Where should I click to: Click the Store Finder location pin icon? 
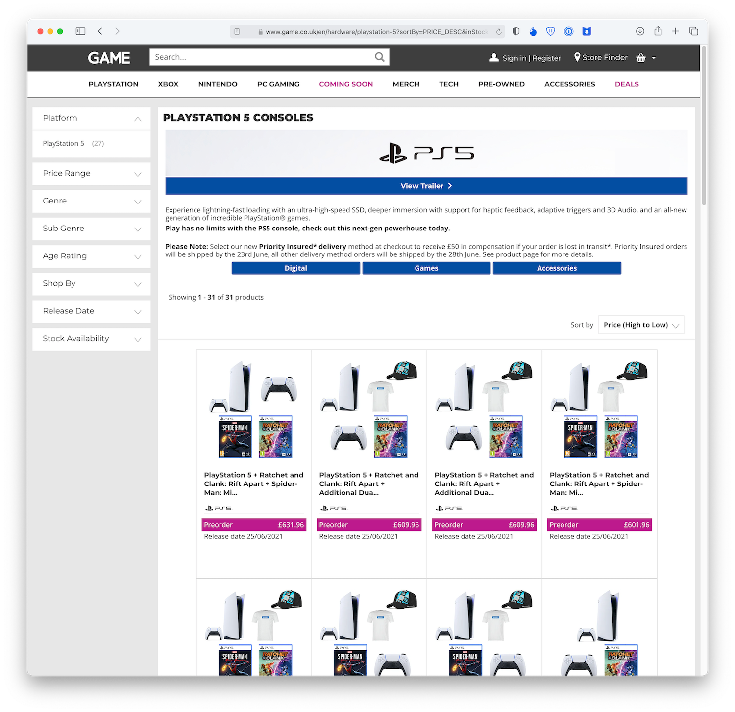(x=577, y=57)
